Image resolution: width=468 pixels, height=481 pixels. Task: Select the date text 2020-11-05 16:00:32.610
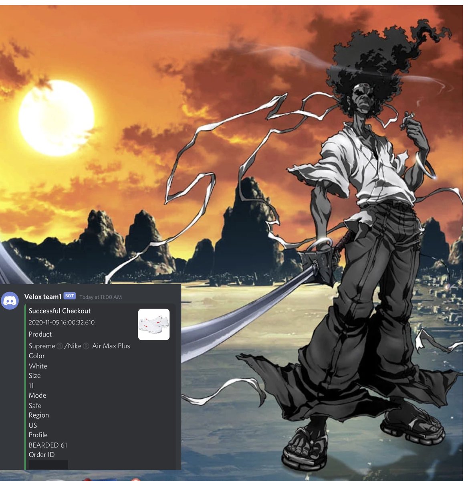62,322
